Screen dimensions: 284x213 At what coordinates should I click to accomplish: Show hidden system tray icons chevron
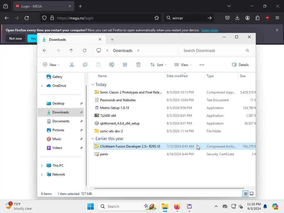click(x=216, y=206)
